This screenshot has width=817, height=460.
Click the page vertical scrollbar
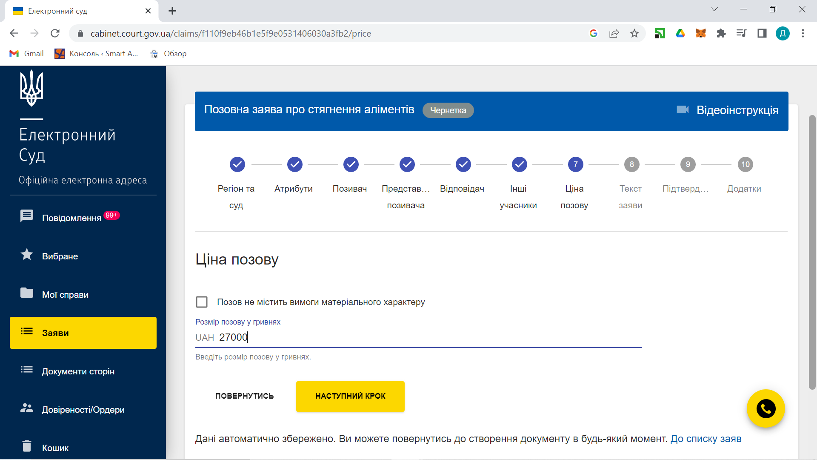click(x=812, y=251)
